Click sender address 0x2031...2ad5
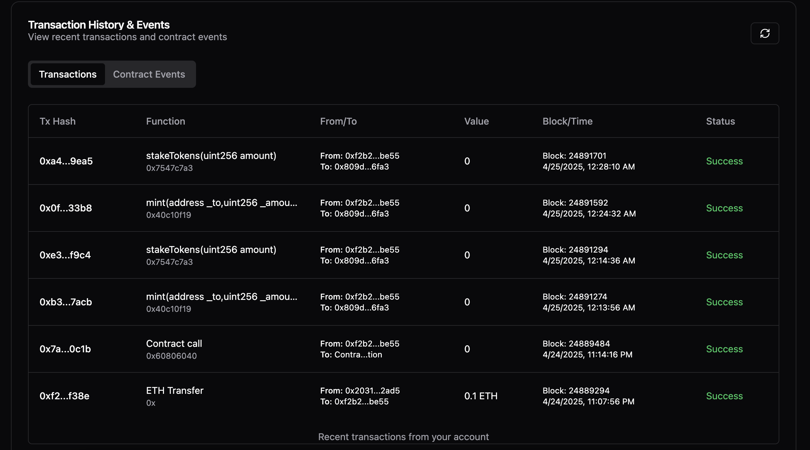The height and width of the screenshot is (450, 810). 372,390
